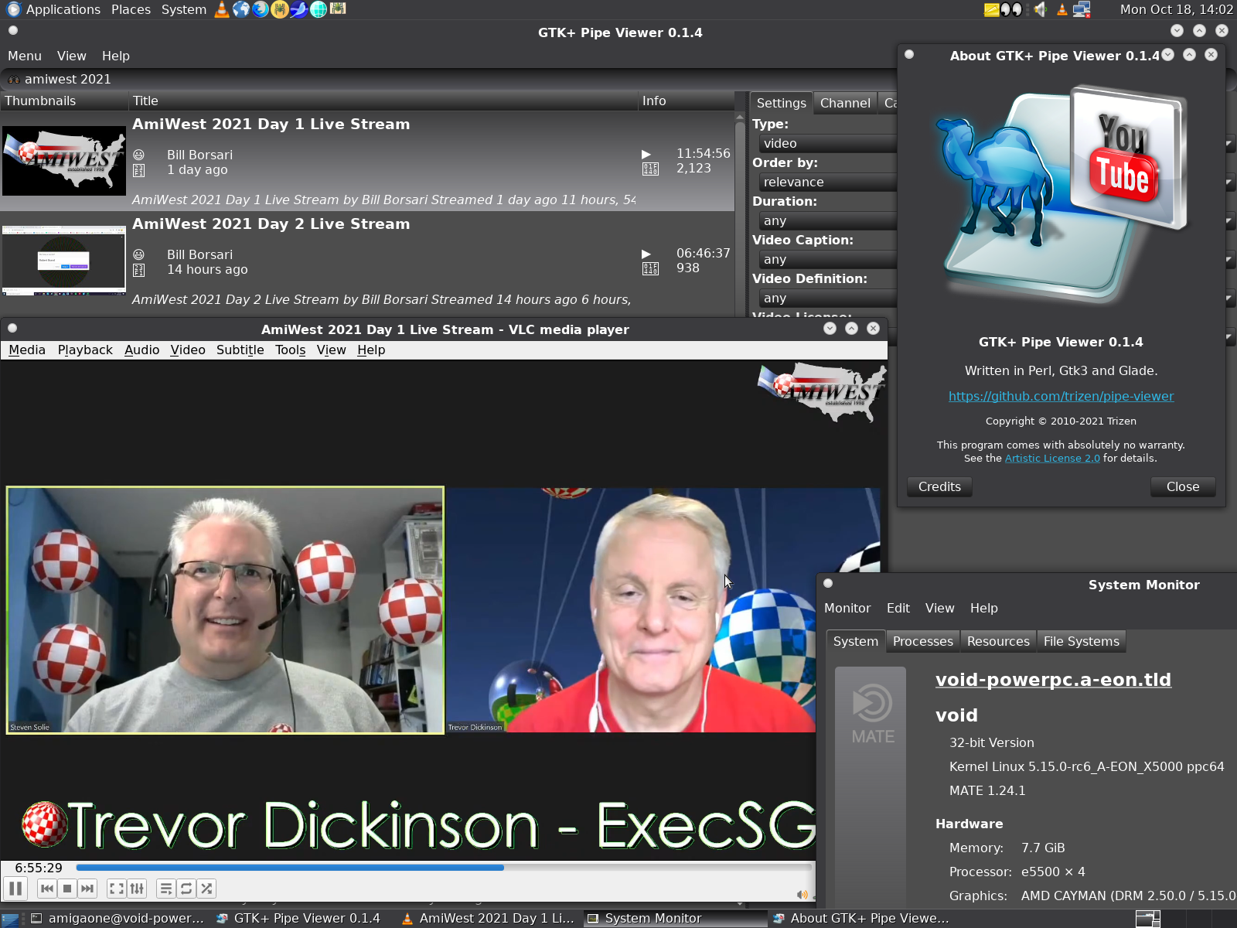The image size is (1237, 928).
Task: Click the void-powerpc.a-eon.tld hostname link
Action: coord(1053,680)
